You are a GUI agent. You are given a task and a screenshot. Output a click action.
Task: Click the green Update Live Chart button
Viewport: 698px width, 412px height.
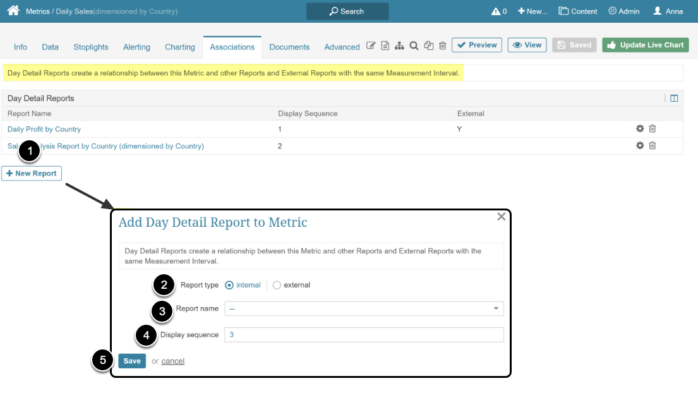(645, 45)
